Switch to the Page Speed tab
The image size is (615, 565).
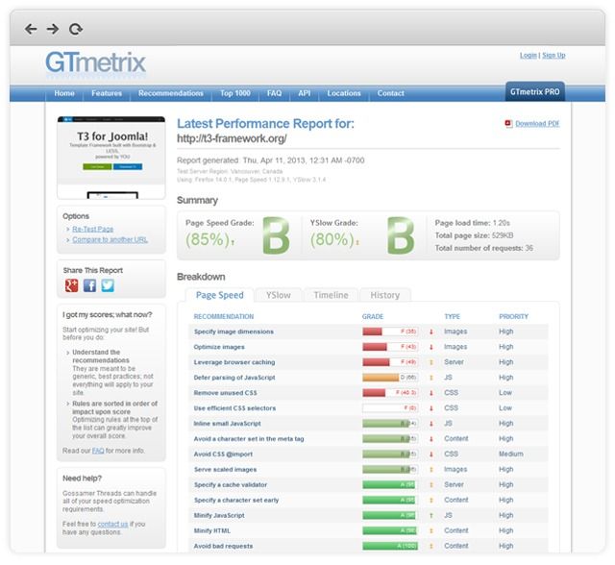click(x=220, y=295)
